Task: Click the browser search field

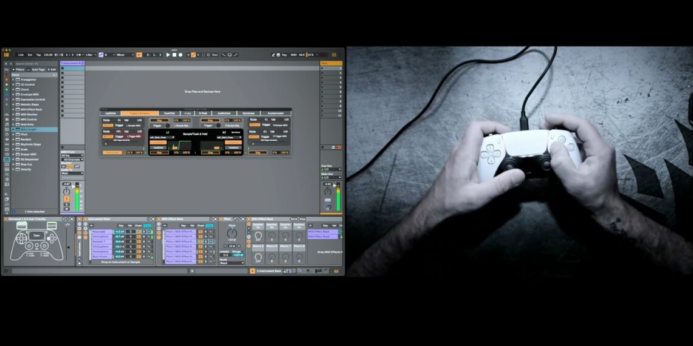Action: 33,63
